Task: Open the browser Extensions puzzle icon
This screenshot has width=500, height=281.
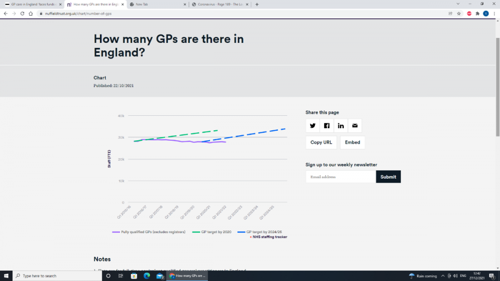Action: 477,13
